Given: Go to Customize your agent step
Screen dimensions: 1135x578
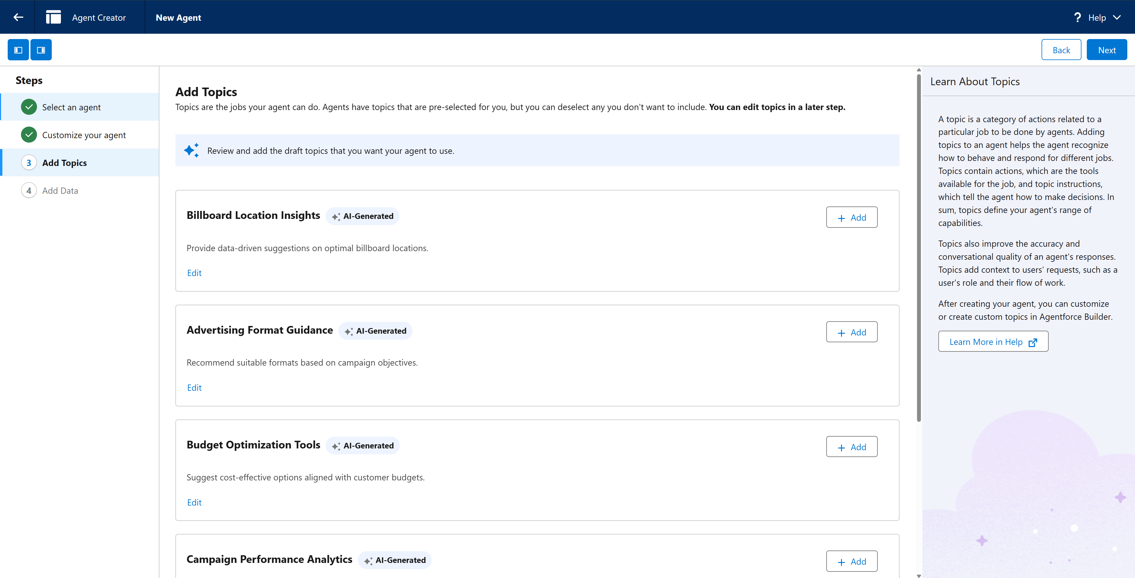Looking at the screenshot, I should pos(84,135).
